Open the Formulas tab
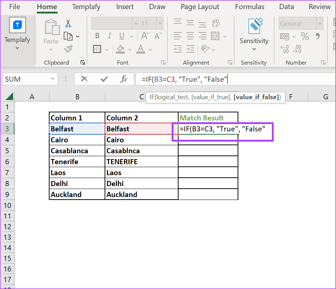The height and width of the screenshot is (289, 336). [250, 7]
